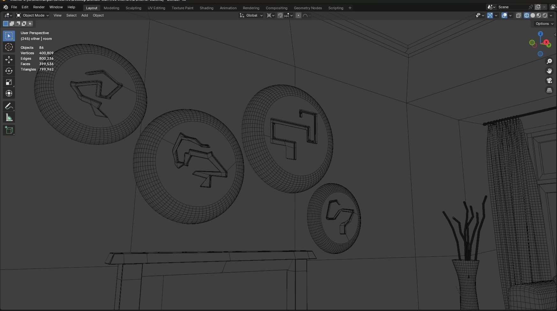Select the Add Cube tool
The image size is (557, 311).
point(9,130)
